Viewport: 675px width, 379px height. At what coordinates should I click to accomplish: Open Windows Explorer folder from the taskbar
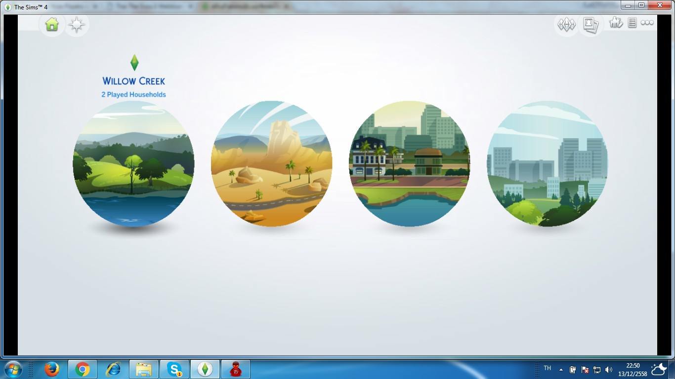[x=144, y=369]
